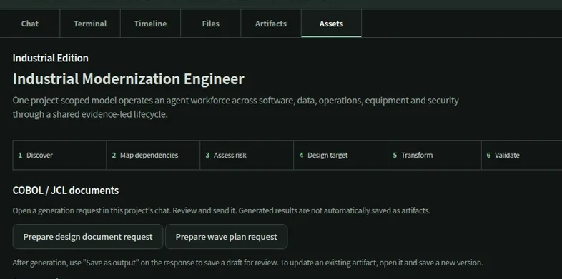Image resolution: width=562 pixels, height=279 pixels.
Task: Click the COBOL / JCL documents heading
Action: click(x=66, y=191)
